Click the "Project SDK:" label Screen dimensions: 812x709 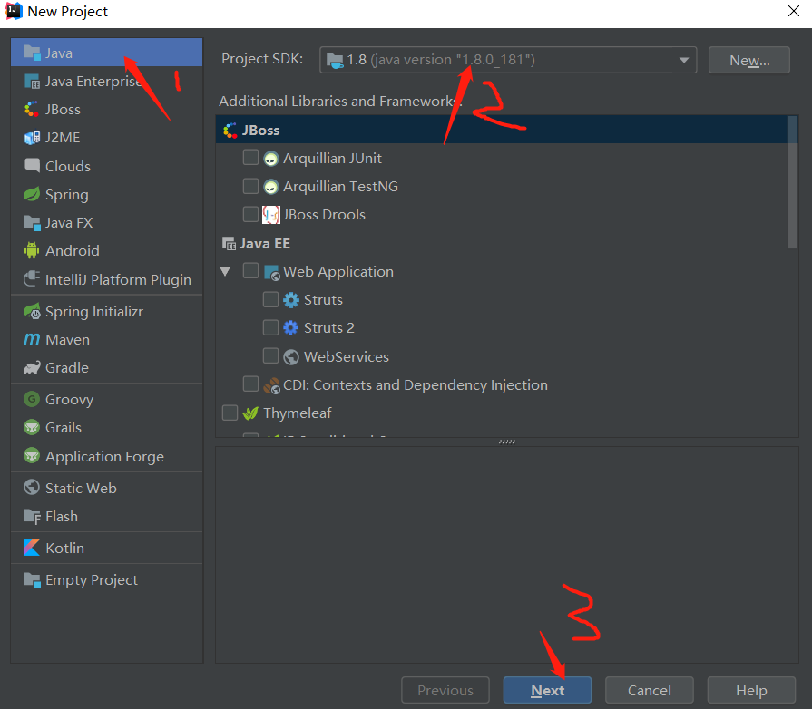pos(262,59)
